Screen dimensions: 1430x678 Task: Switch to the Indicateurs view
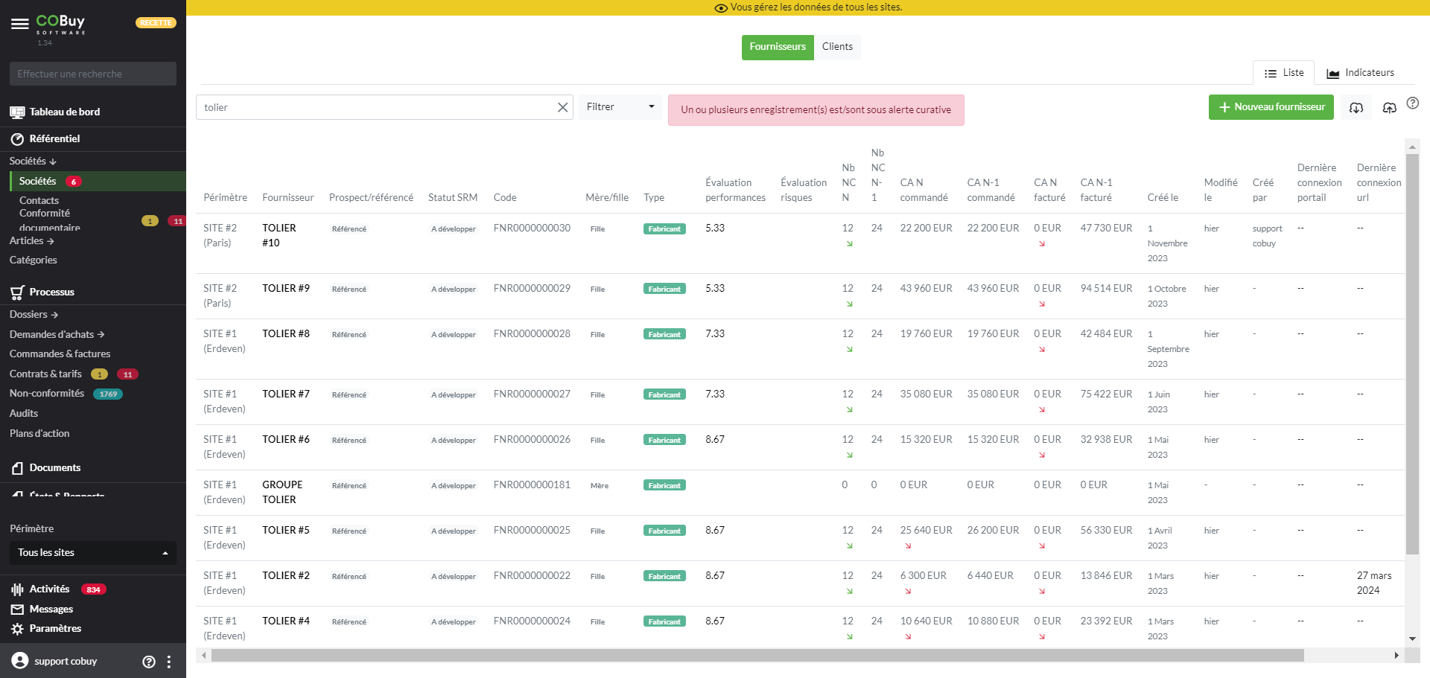(x=1360, y=73)
